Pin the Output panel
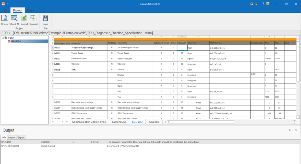 tap(290, 130)
